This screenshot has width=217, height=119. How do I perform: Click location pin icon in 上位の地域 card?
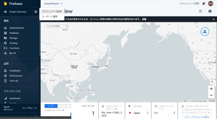[x=129, y=106]
